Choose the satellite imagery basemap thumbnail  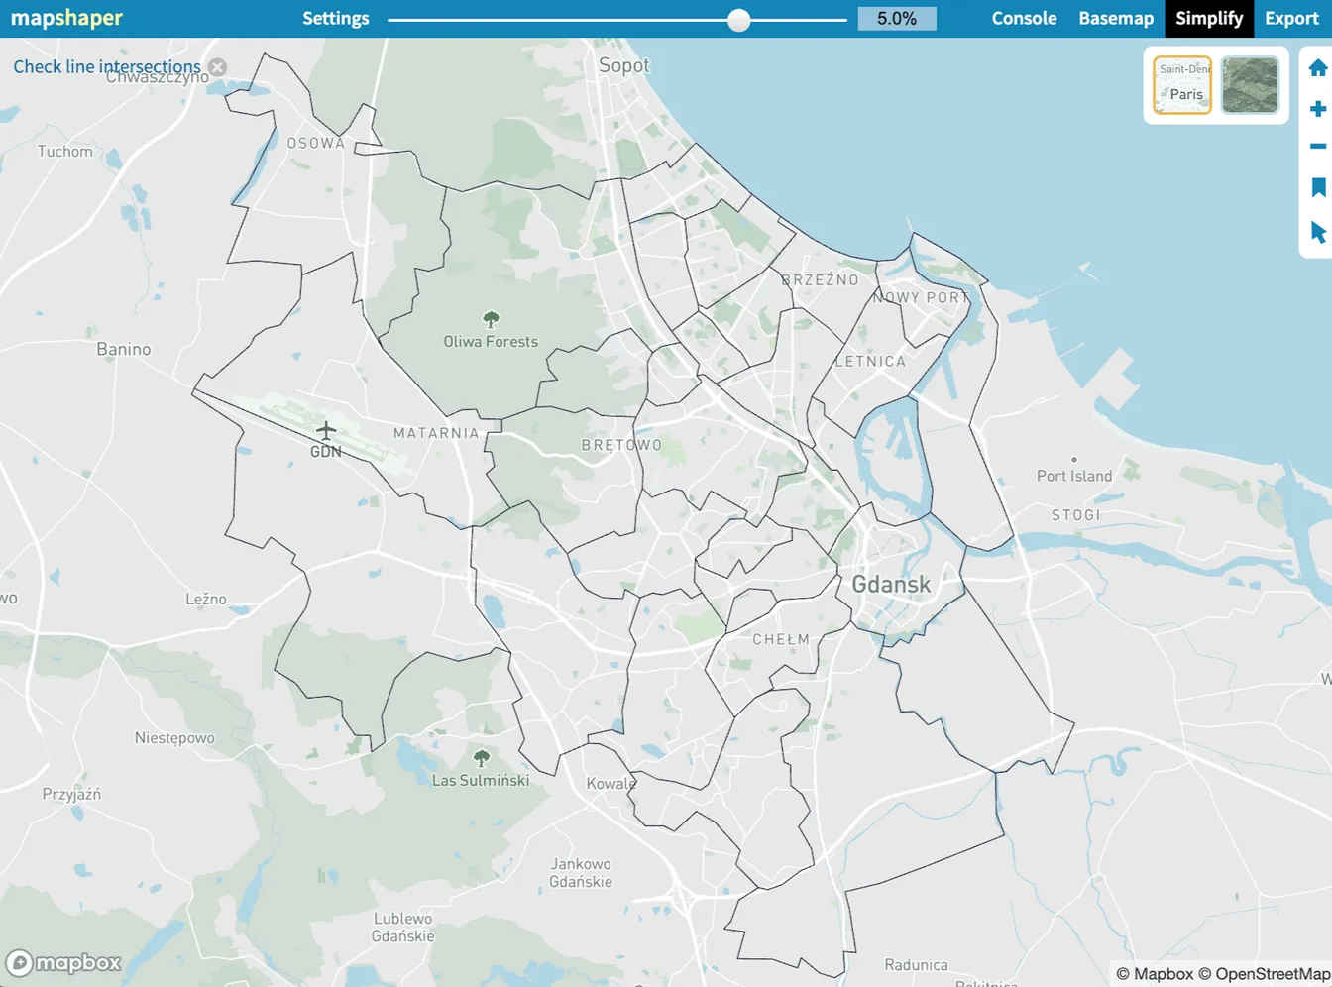click(x=1250, y=85)
